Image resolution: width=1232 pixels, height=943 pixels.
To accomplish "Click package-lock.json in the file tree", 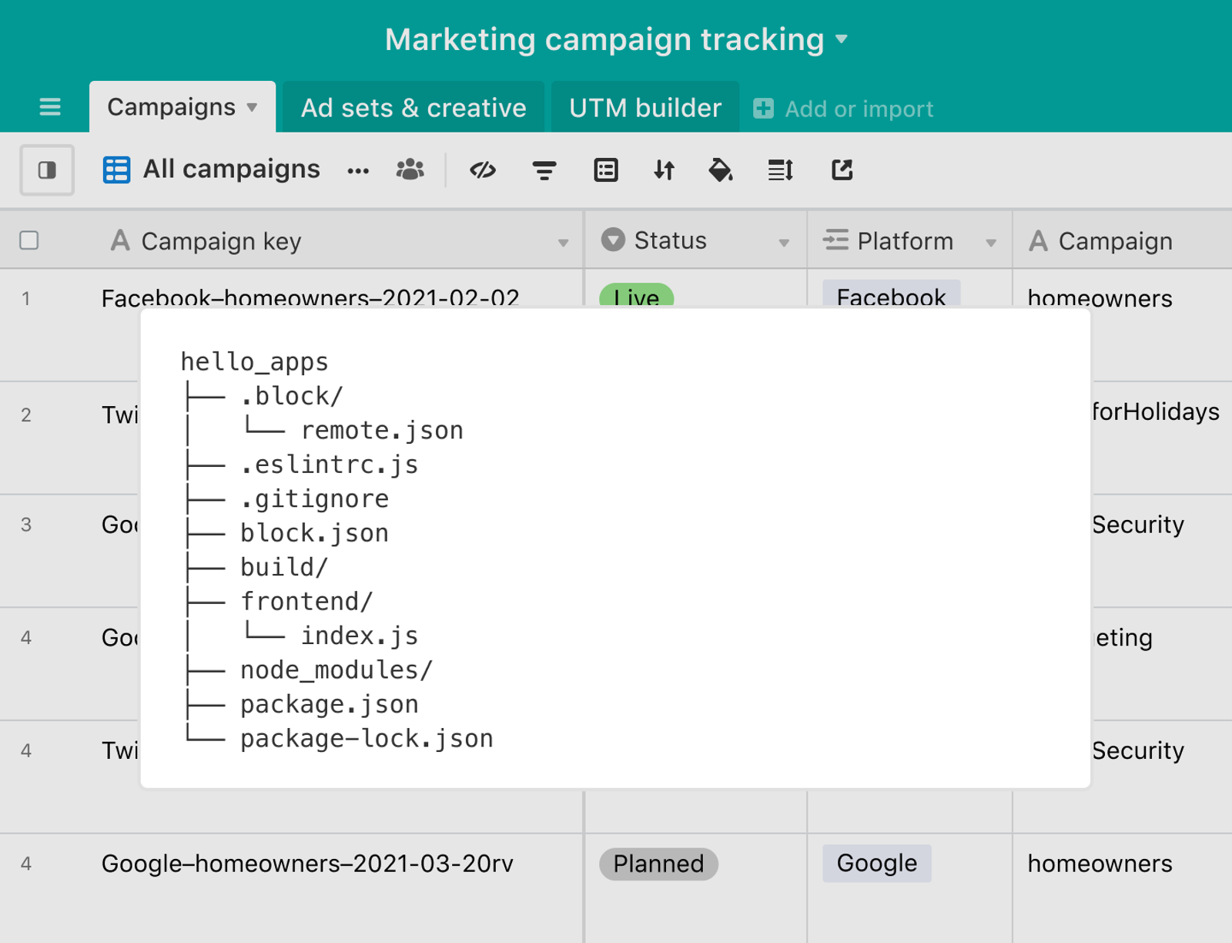I will pyautogui.click(x=367, y=738).
